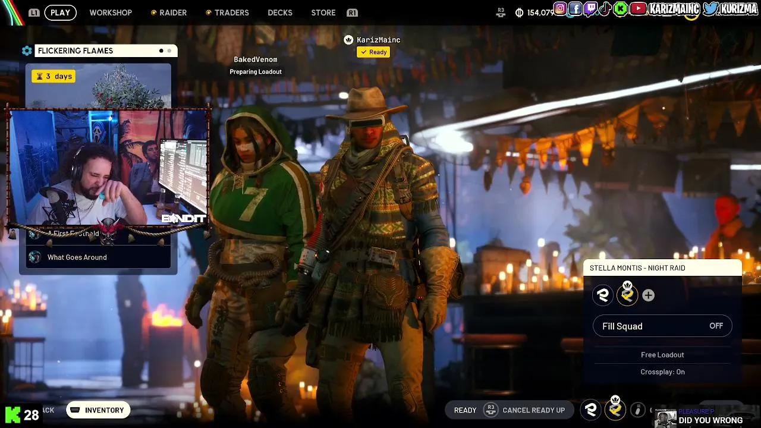Toggle the Fill Squad option
The width and height of the screenshot is (761, 428).
point(662,326)
